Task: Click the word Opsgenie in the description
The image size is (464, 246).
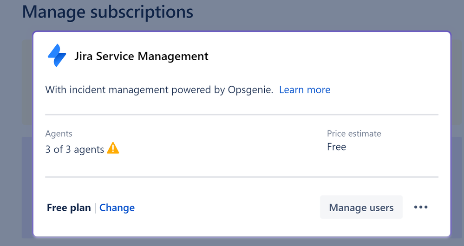Action: (249, 90)
